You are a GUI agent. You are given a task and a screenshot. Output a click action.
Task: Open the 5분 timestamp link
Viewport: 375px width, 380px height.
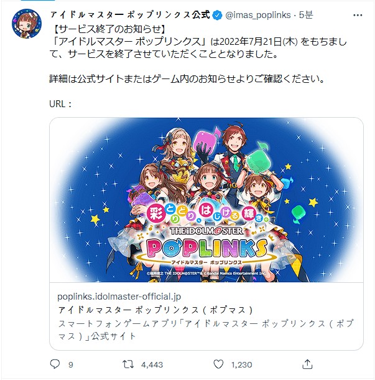[x=306, y=15]
